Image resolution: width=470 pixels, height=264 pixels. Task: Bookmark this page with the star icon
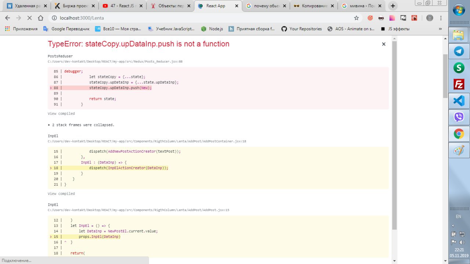356,18
